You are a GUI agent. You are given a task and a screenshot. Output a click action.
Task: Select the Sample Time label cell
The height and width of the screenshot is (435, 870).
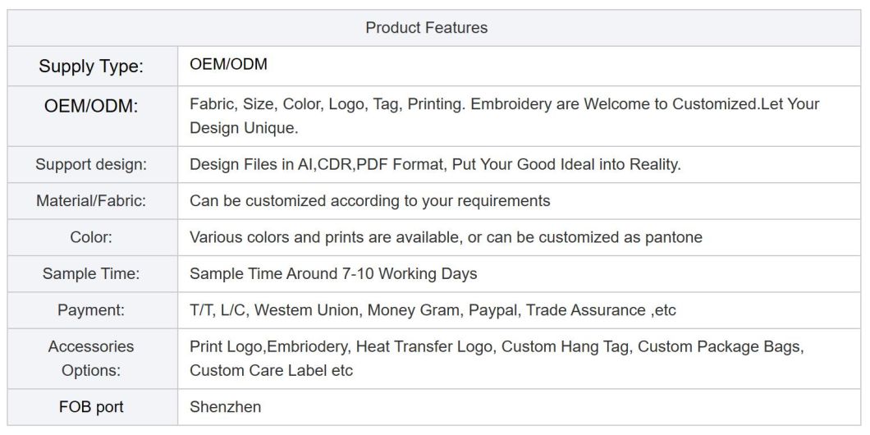(91, 273)
